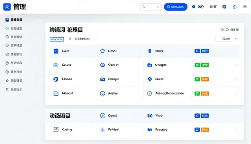Click the blue clipboard icon beside Nuot
The height and width of the screenshot is (144, 251).
[x=56, y=51]
